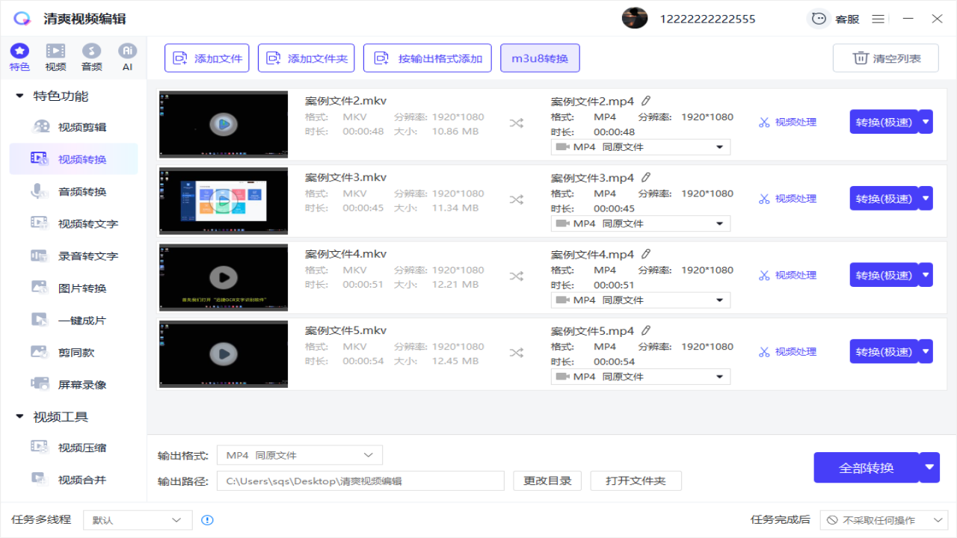
Task: Click the rename pencil for 案例文件5.mp4
Action: click(x=646, y=330)
